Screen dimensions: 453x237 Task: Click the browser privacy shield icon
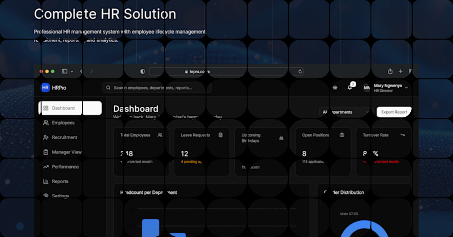pyautogui.click(x=142, y=71)
